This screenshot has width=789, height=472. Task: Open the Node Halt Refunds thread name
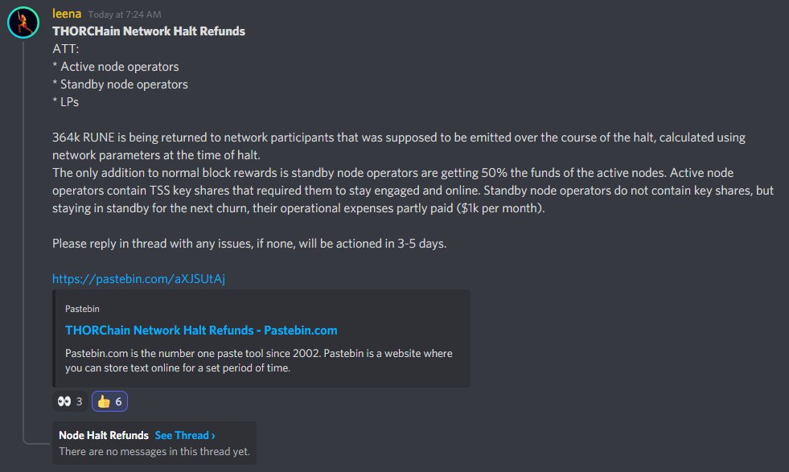(104, 435)
